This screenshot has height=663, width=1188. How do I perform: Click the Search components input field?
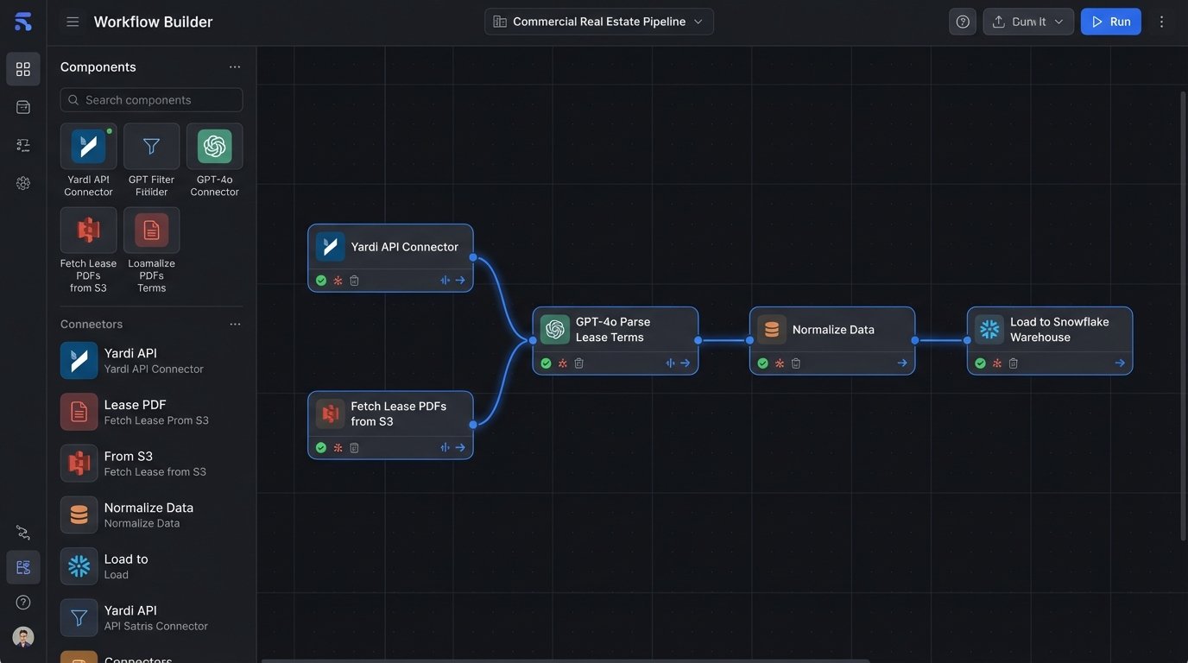point(152,100)
